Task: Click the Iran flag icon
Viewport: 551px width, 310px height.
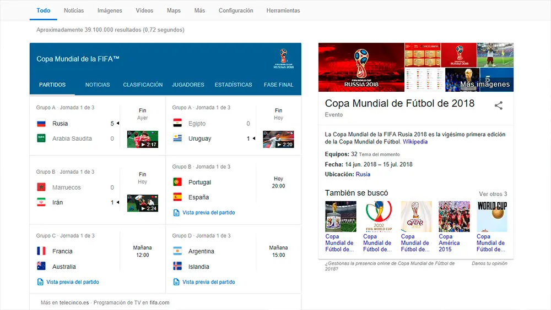Action: click(41, 202)
